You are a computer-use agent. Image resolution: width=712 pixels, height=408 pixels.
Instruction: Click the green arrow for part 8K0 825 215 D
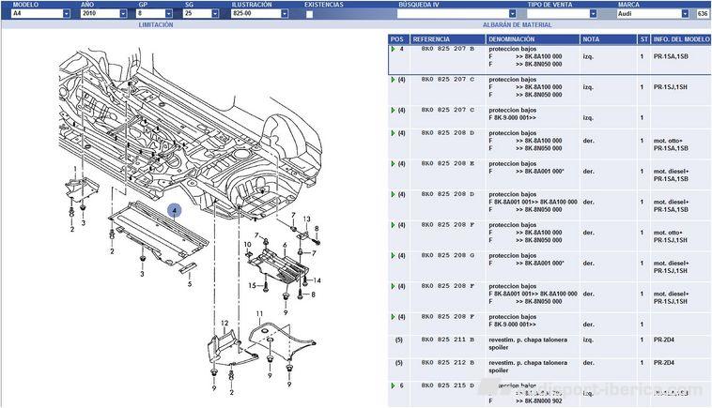393,385
